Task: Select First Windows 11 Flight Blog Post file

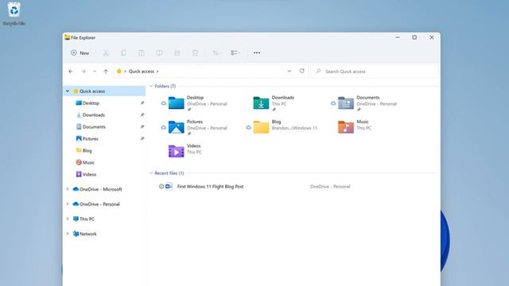Action: click(x=210, y=187)
